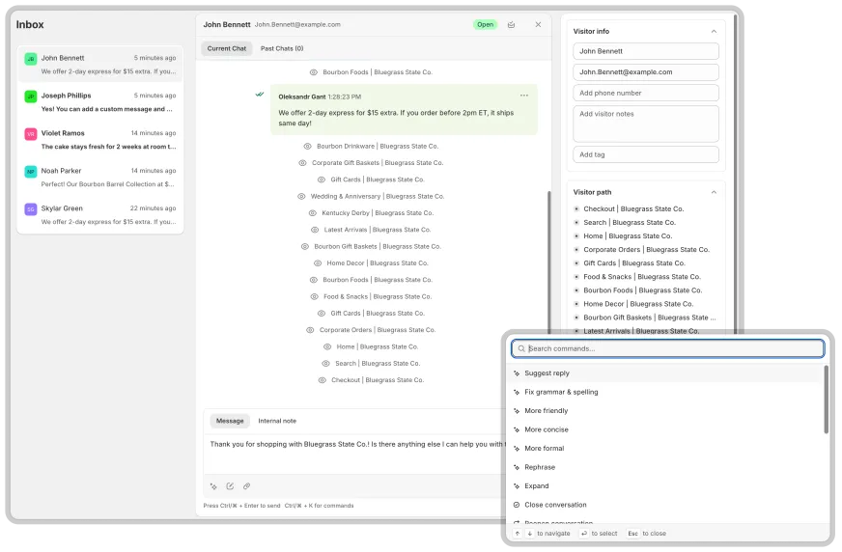
Task: Open Noah Parker conversation in inbox
Action: (100, 177)
